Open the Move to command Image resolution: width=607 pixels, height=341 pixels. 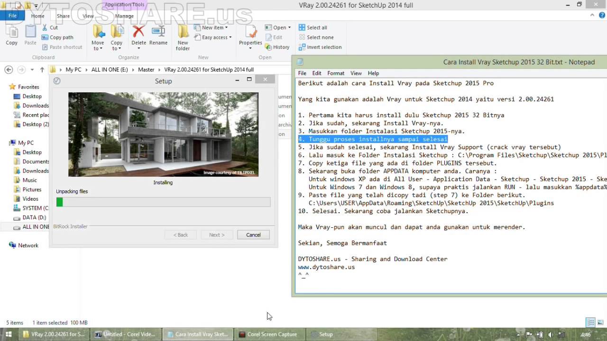pos(98,38)
